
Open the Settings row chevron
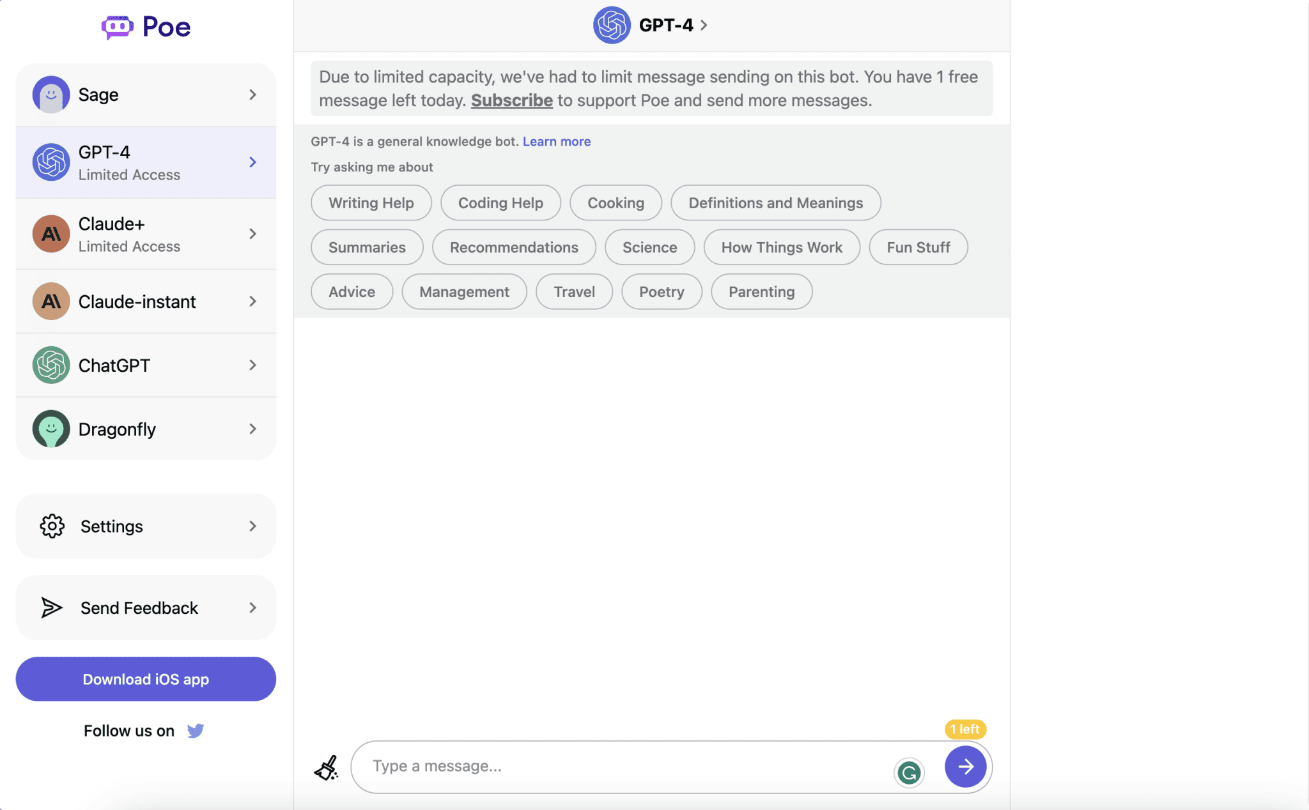click(253, 526)
